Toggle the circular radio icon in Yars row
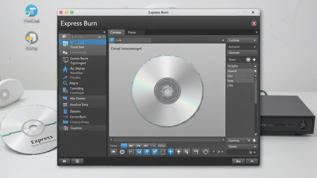Viewport: 317px width, 178px height. 248,60
